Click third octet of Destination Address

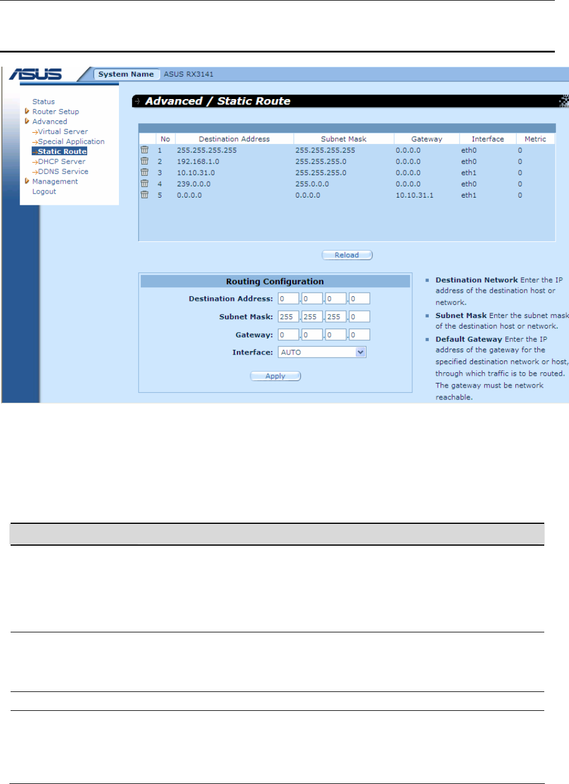[336, 298]
